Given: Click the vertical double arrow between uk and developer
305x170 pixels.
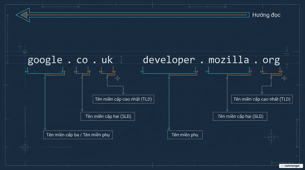Looking at the screenshot, I should pyautogui.click(x=121, y=60).
